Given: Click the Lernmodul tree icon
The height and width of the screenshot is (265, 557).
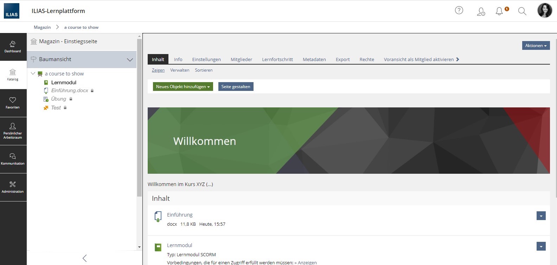Looking at the screenshot, I should coord(46,82).
